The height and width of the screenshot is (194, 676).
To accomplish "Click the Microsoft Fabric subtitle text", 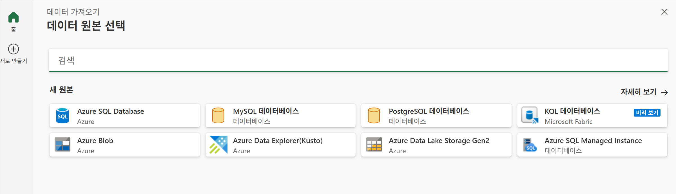I will (568, 122).
